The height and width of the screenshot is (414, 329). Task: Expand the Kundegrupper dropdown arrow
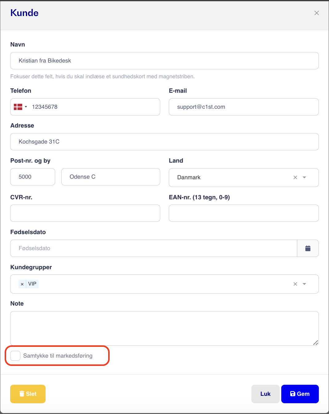pyautogui.click(x=304, y=284)
